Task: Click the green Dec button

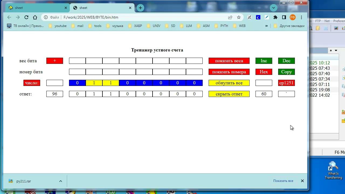Action: [287, 61]
